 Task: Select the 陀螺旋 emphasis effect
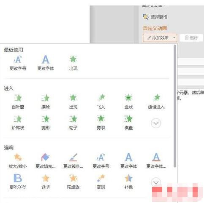(x=73, y=182)
